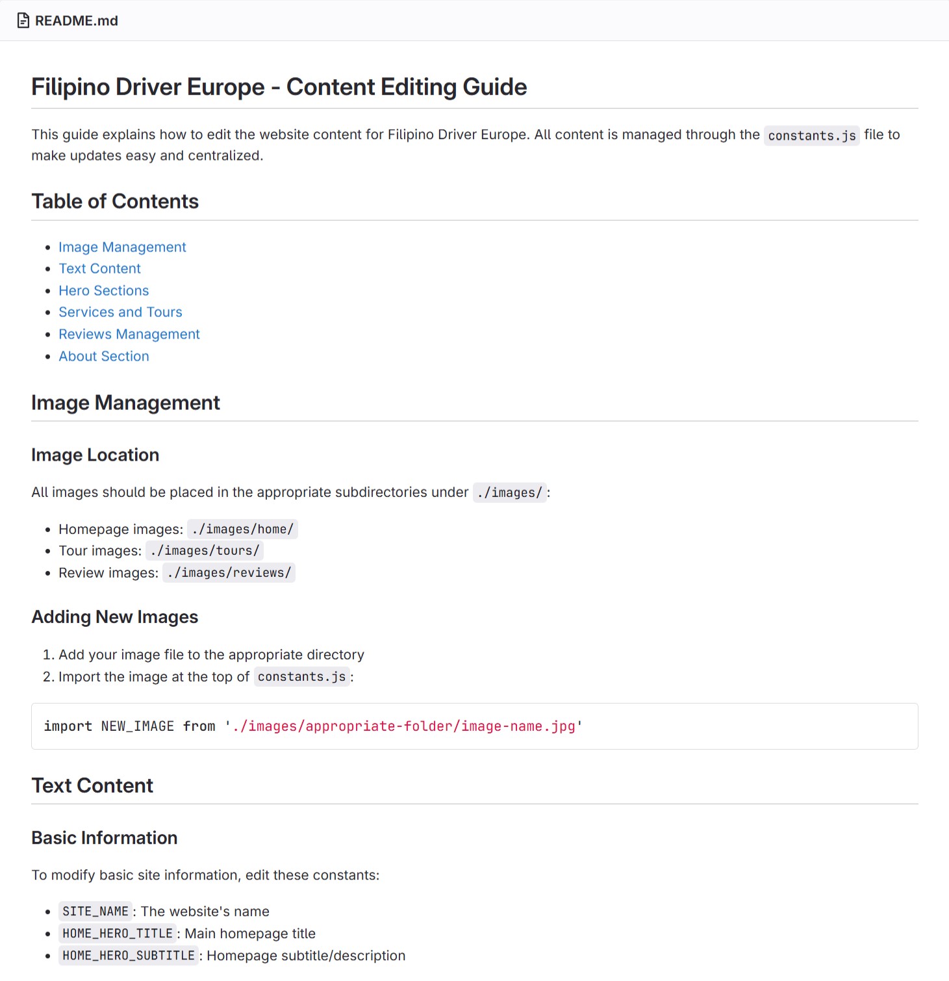
Task: Click the ./images/reviews/ inline code path
Action: (x=229, y=572)
